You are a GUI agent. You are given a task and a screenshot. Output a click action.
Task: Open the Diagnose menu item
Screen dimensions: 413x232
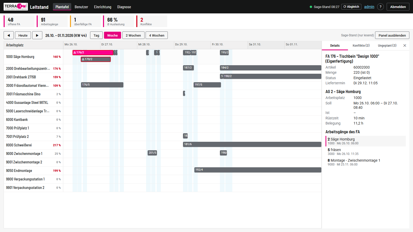tap(124, 7)
